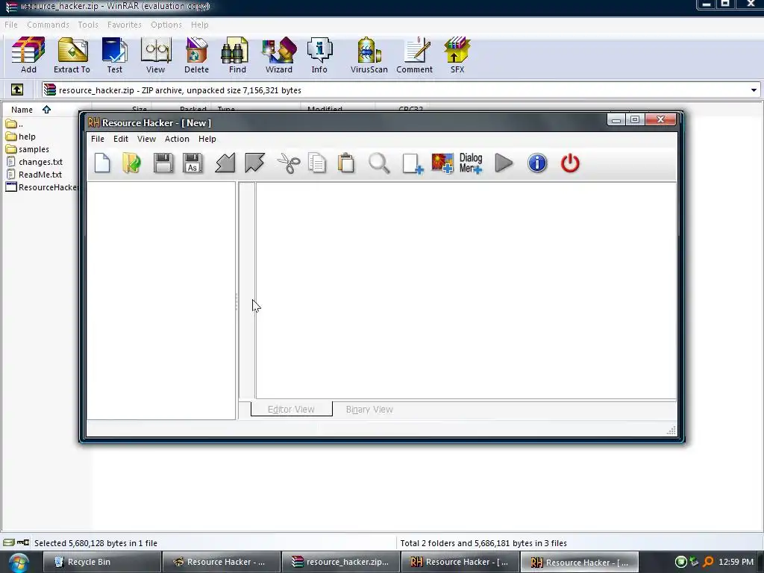Click the red power Exit icon

click(x=570, y=163)
